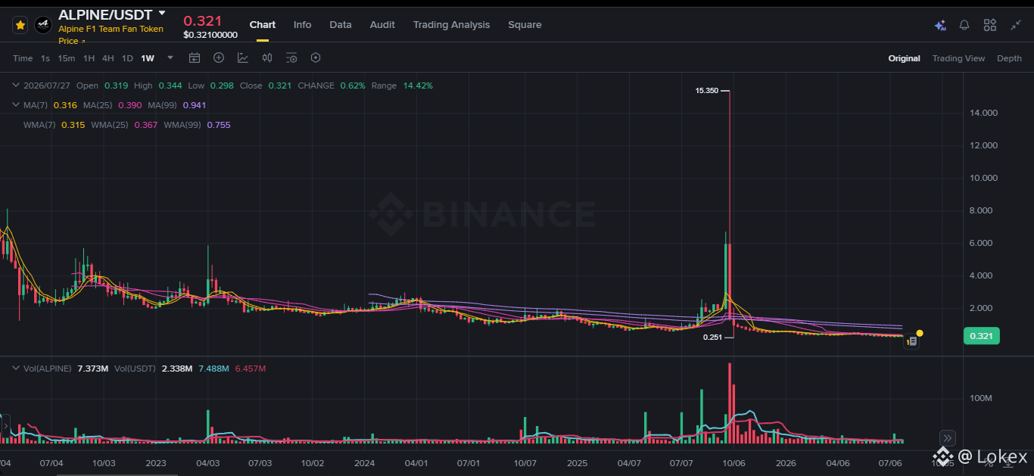Click the CHANGE 0.62% readout
The width and height of the screenshot is (1034, 476).
click(331, 86)
